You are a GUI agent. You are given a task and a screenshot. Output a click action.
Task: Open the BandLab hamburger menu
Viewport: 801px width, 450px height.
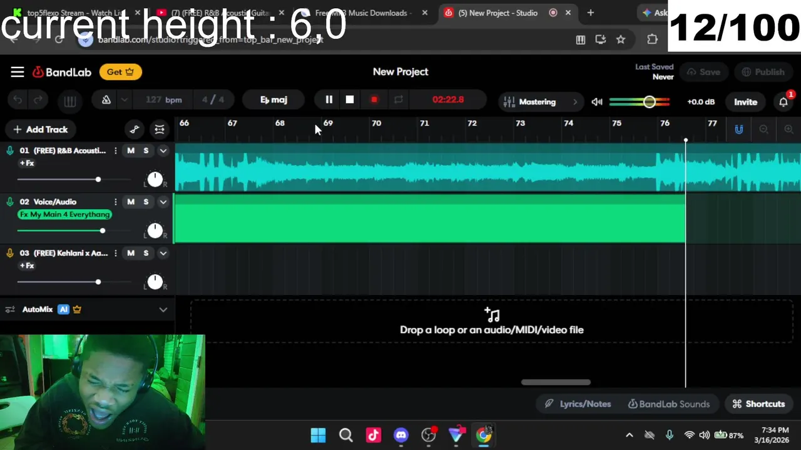(17, 72)
